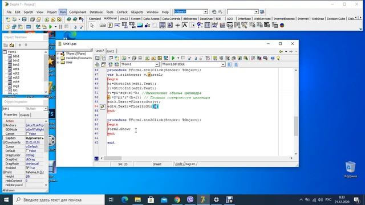Expand the TForm1(TForm) node in the code explorer
365x205 pixels.
(x=58, y=54)
